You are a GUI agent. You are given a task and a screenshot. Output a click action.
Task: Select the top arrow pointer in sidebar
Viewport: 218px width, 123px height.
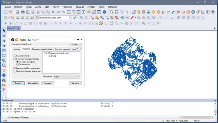click(x=4, y=30)
